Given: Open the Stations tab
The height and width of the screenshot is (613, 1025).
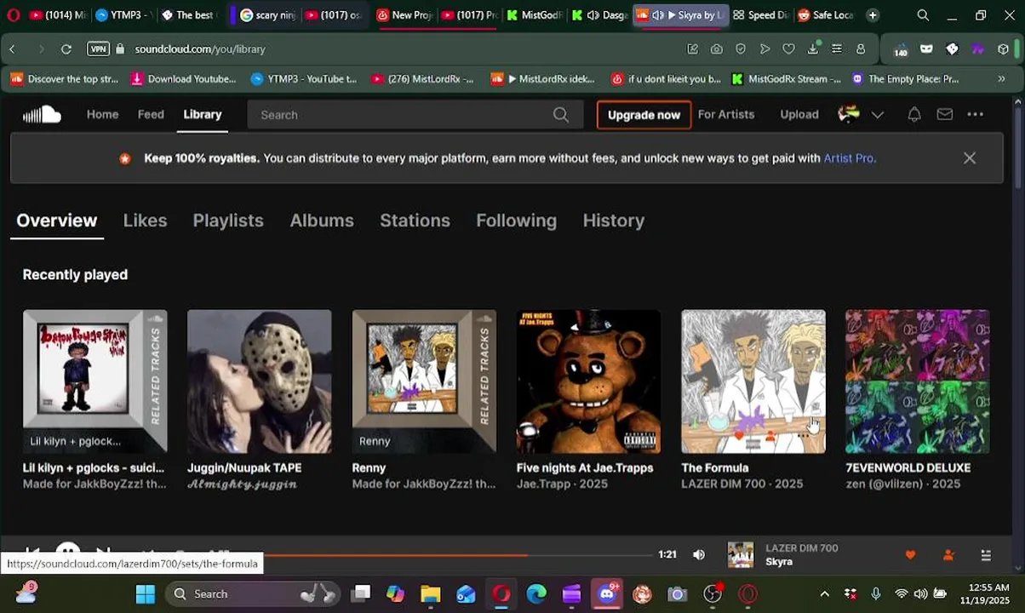Looking at the screenshot, I should click(x=415, y=221).
